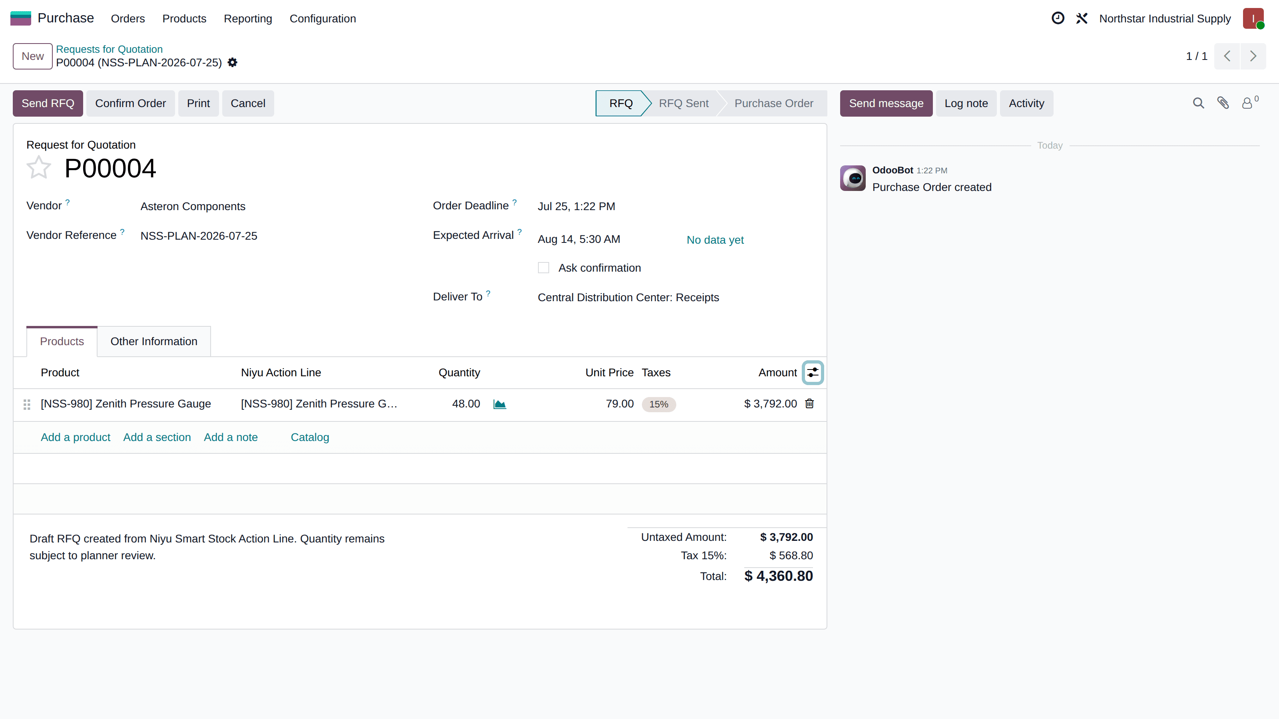Image resolution: width=1279 pixels, height=719 pixels.
Task: Open OdooBot avatar in chatter
Action: (853, 178)
